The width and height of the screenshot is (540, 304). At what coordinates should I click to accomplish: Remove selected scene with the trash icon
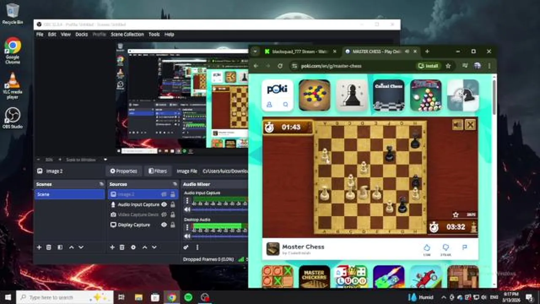[x=49, y=247]
